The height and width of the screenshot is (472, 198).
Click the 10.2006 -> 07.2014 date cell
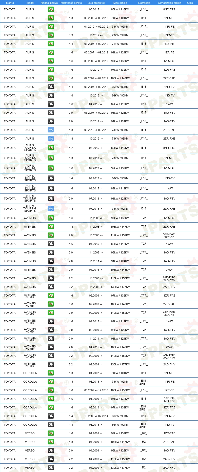tap(96, 416)
